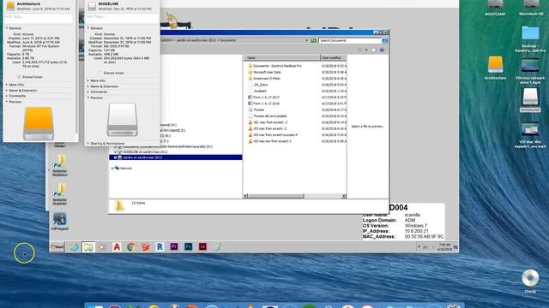
Task: Open Photoshop from the Windows taskbar
Action: [x=189, y=246]
